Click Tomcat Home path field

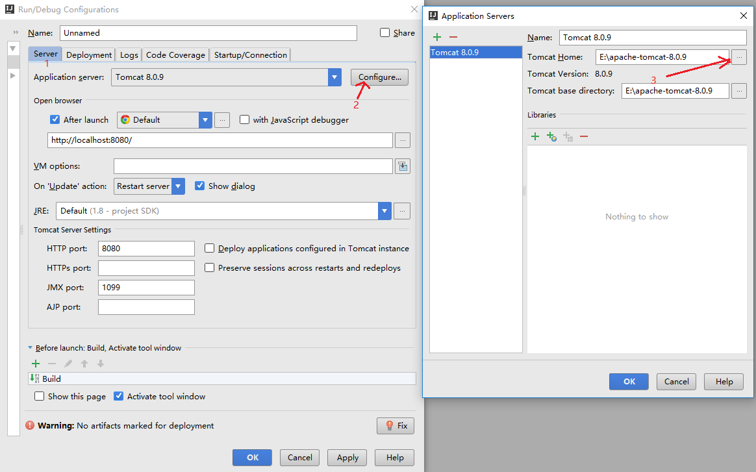(662, 57)
